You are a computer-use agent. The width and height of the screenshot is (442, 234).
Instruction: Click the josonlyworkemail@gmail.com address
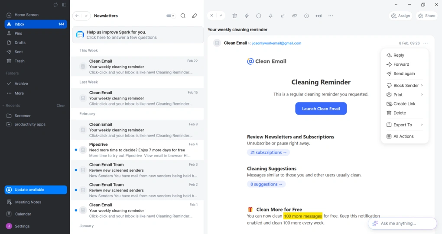pos(276,43)
